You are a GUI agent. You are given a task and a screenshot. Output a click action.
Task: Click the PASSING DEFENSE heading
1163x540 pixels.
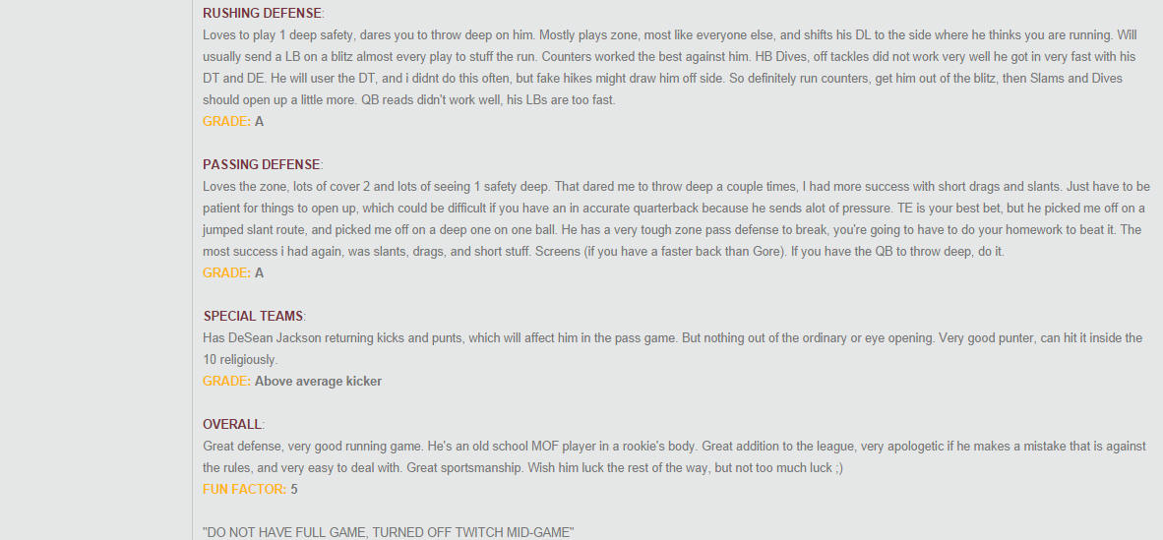click(x=261, y=164)
